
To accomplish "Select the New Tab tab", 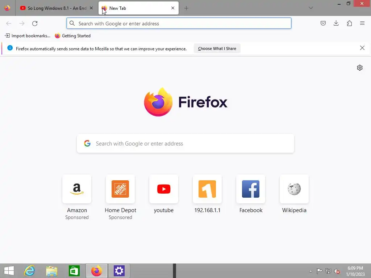I will 138,8.
